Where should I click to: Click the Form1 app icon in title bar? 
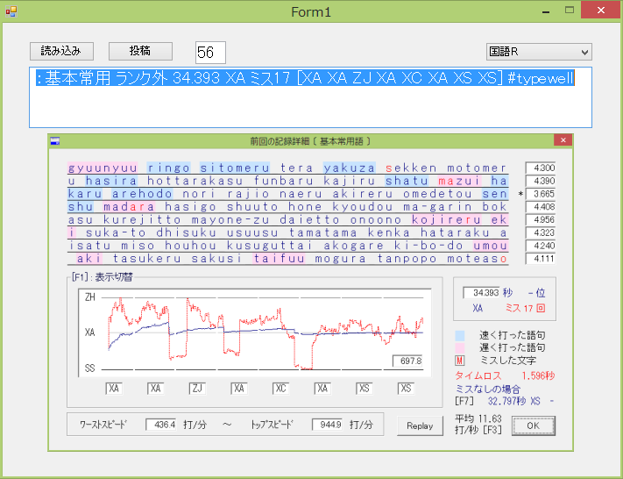pyautogui.click(x=11, y=11)
